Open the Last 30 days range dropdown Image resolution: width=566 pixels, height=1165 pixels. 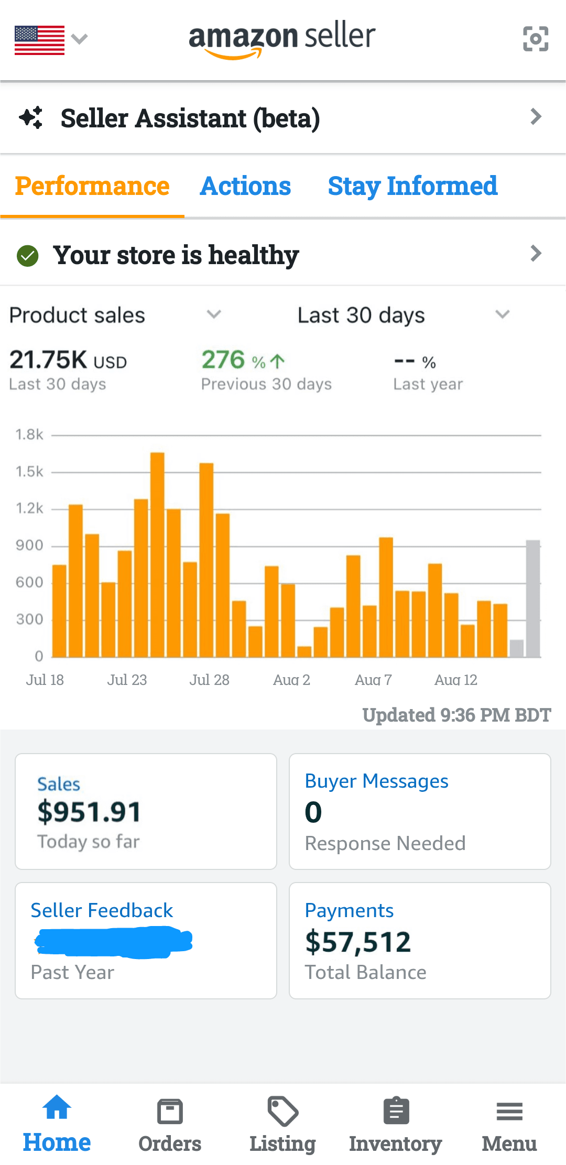pos(502,314)
